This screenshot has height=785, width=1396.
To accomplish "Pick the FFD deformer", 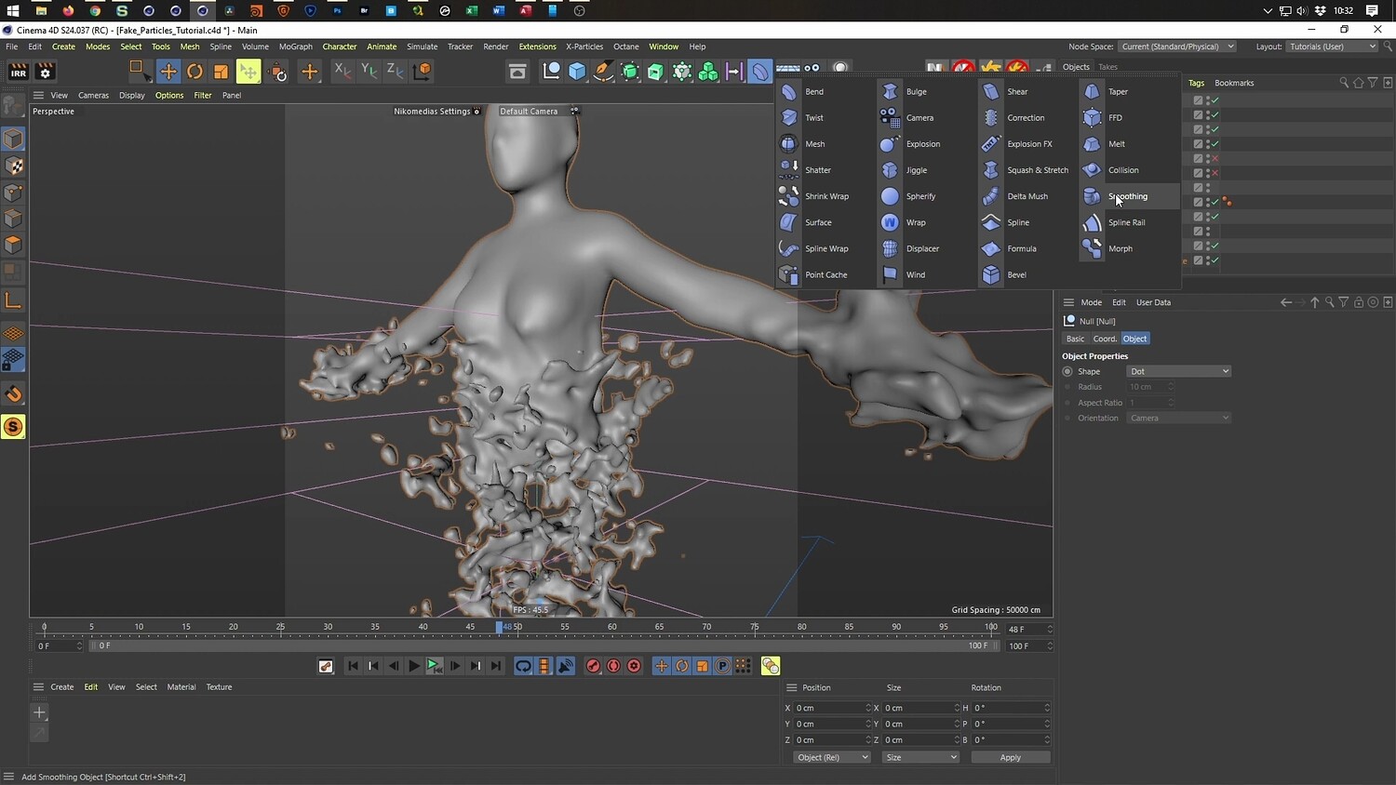I will (x=1093, y=118).
